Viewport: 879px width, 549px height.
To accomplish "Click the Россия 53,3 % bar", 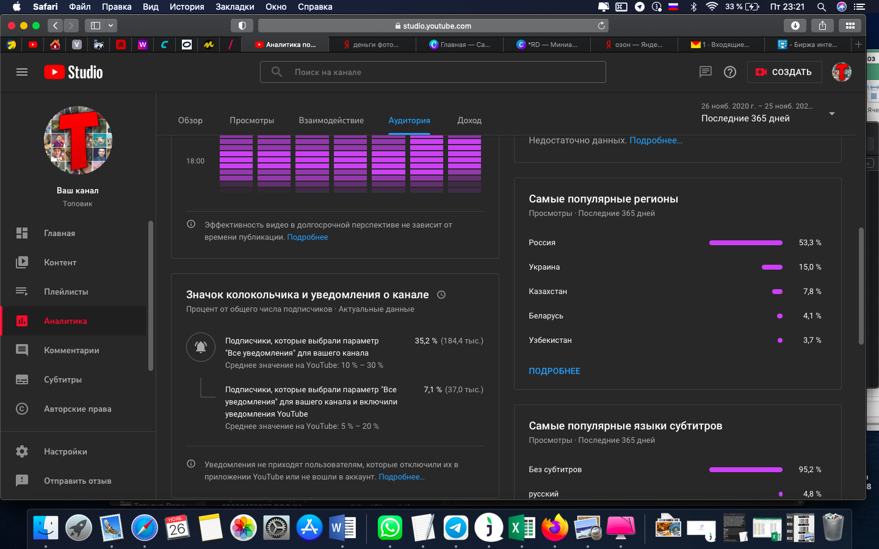I will click(746, 243).
